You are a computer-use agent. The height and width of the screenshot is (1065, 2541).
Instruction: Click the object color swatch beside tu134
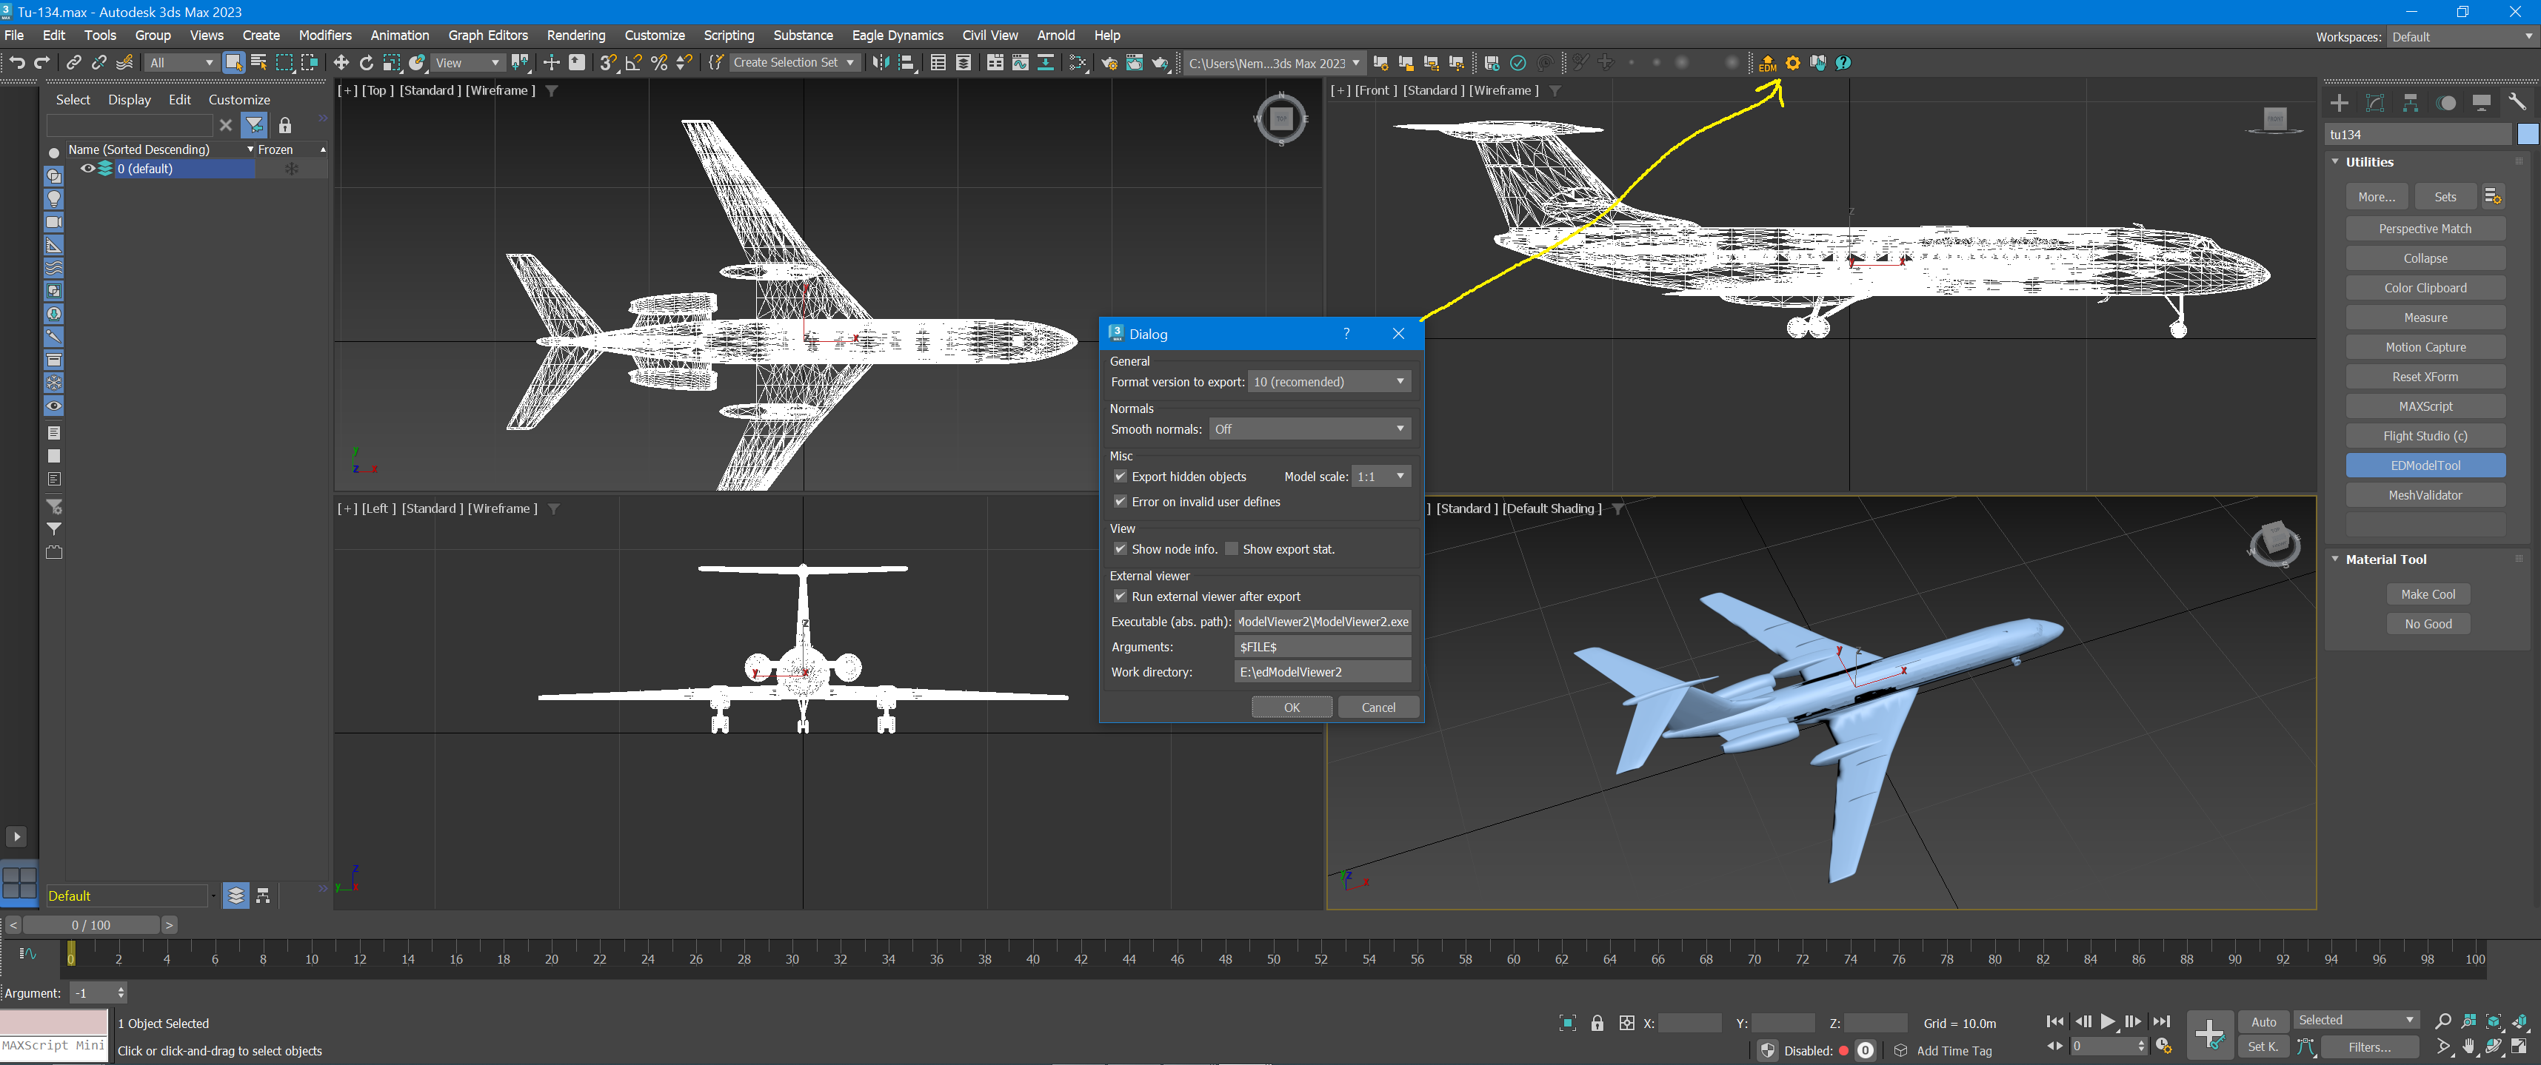click(2527, 134)
